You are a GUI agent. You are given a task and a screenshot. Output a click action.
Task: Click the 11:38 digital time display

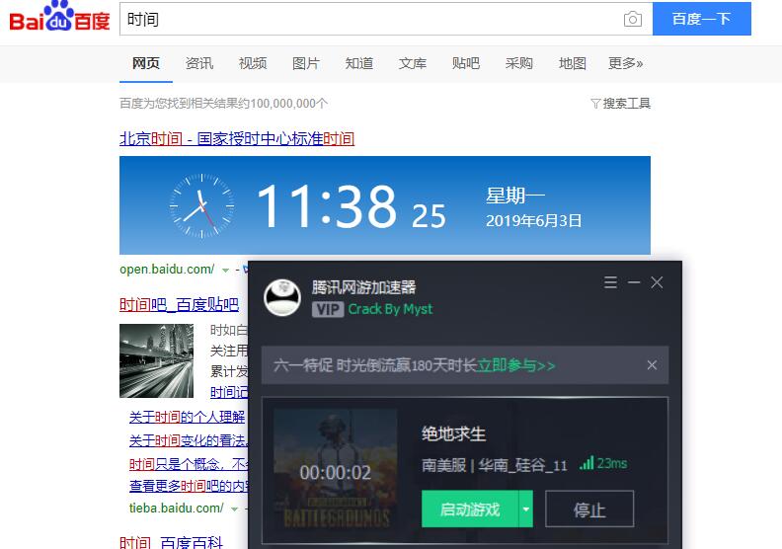(x=327, y=205)
